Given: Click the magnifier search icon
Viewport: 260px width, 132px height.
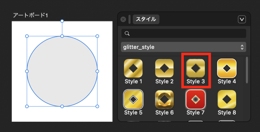Looking at the screenshot, I should [127, 33].
